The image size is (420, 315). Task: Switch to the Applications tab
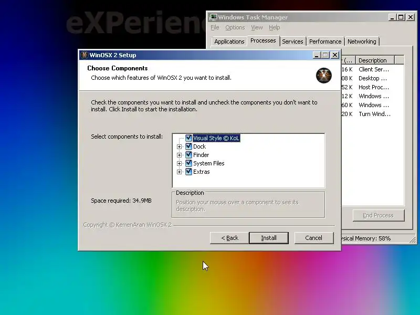point(229,41)
